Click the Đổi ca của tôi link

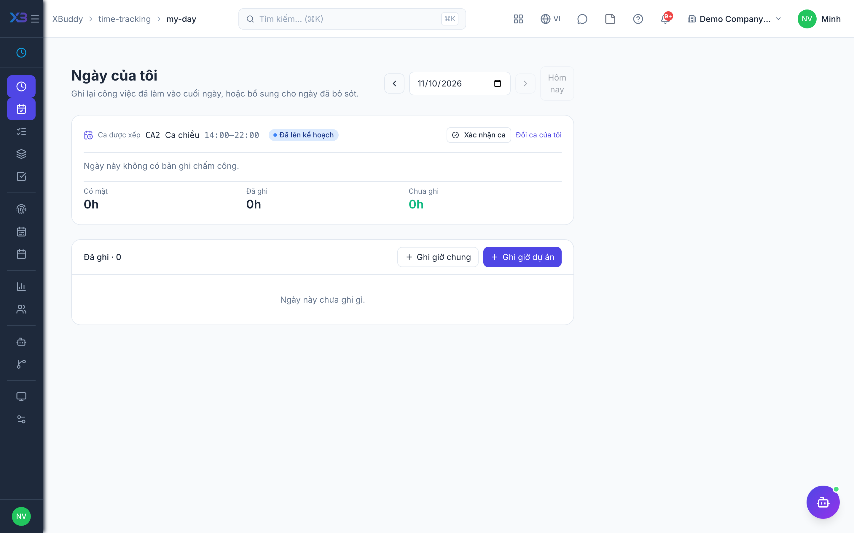click(538, 135)
